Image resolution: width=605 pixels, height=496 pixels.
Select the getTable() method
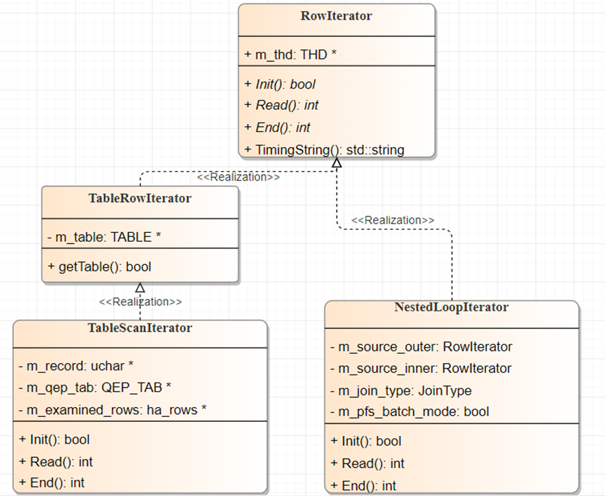(98, 267)
